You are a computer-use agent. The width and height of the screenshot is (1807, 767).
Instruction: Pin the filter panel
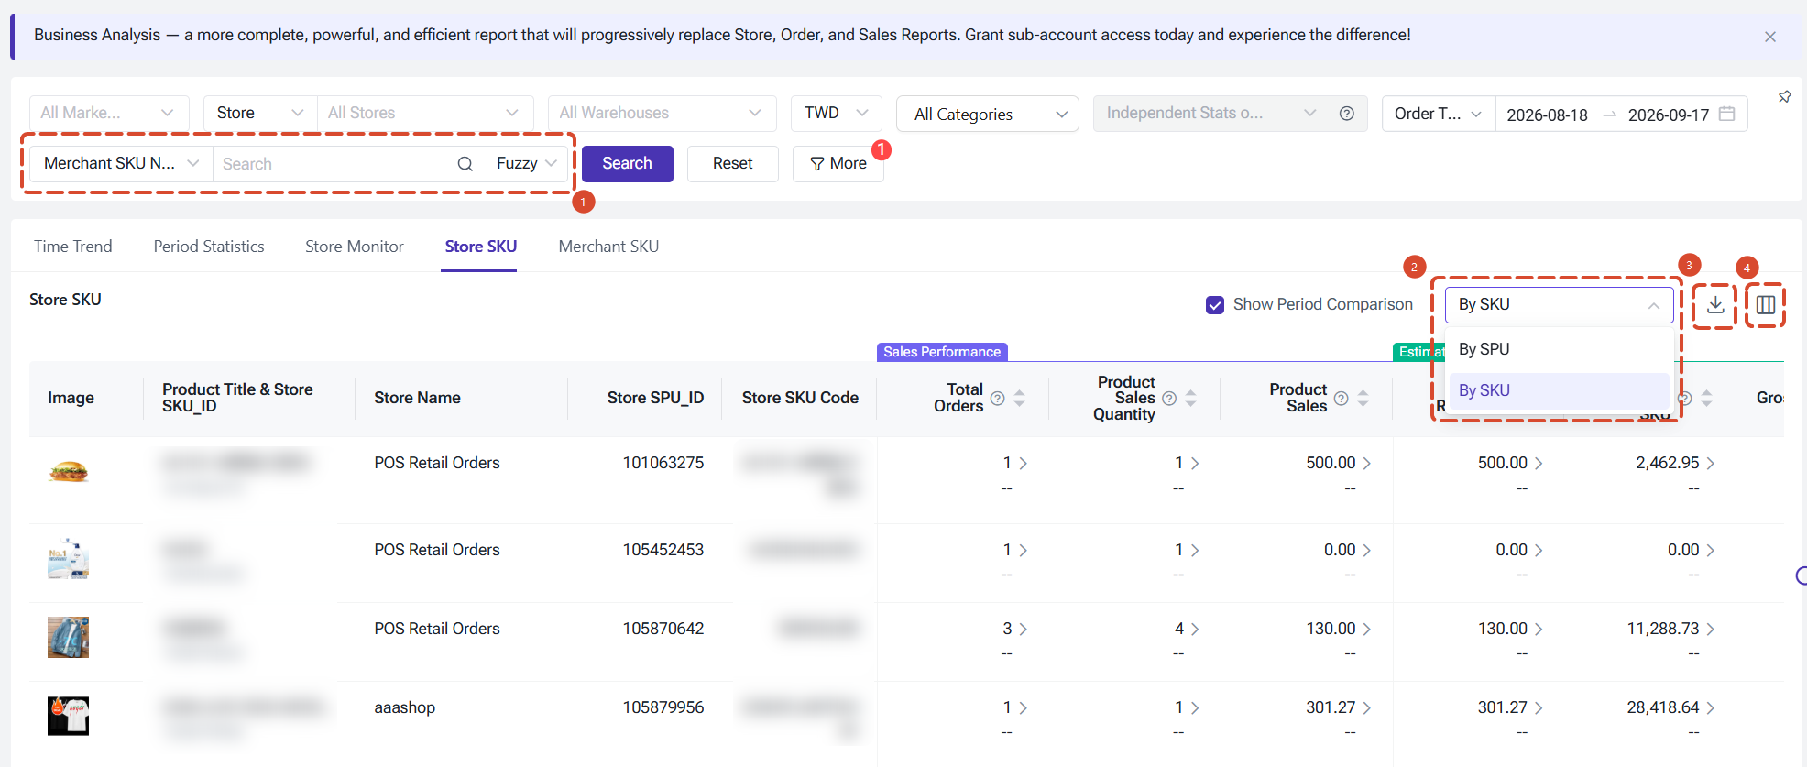(1784, 97)
